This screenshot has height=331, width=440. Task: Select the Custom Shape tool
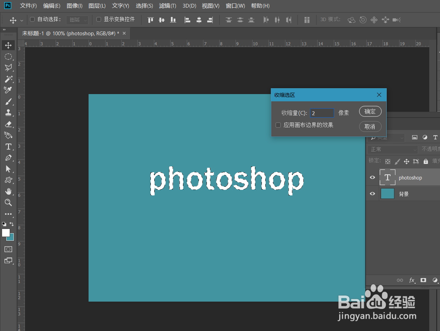[x=8, y=180]
